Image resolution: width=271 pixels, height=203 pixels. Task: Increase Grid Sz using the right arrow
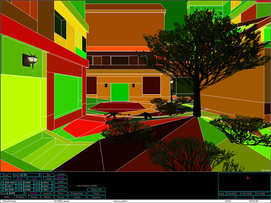(40, 175)
